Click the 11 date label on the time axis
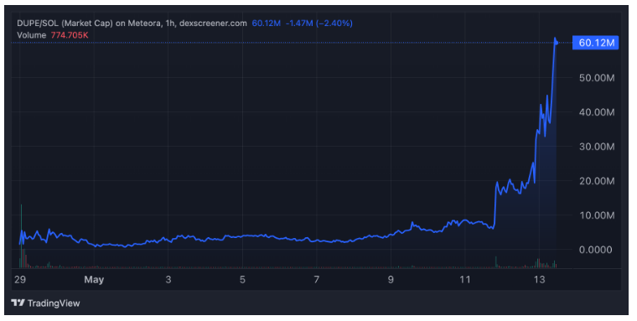Image resolution: width=637 pixels, height=321 pixels. click(x=464, y=280)
